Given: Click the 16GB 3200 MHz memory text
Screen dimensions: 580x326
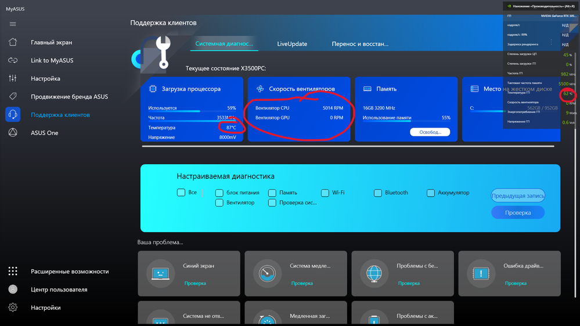Looking at the screenshot, I should (379, 108).
